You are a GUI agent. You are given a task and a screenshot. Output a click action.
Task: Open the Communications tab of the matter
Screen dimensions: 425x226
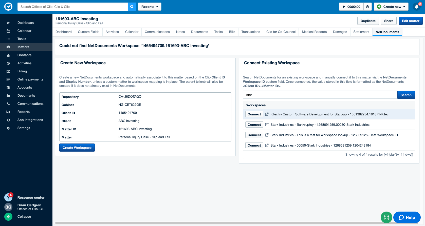[x=157, y=32]
